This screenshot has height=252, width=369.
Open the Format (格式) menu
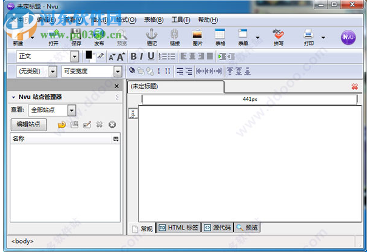coord(126,20)
